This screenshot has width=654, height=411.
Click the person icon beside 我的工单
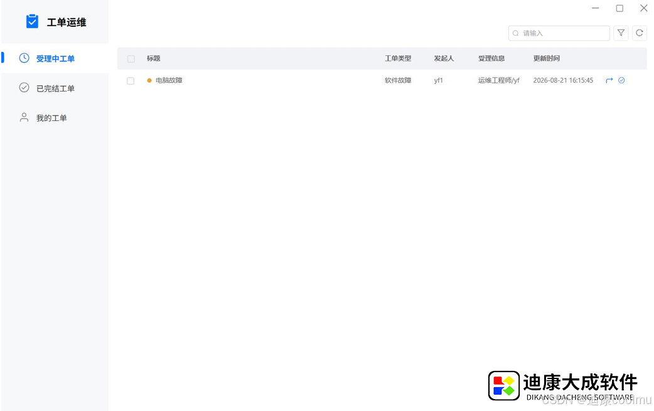pos(24,117)
